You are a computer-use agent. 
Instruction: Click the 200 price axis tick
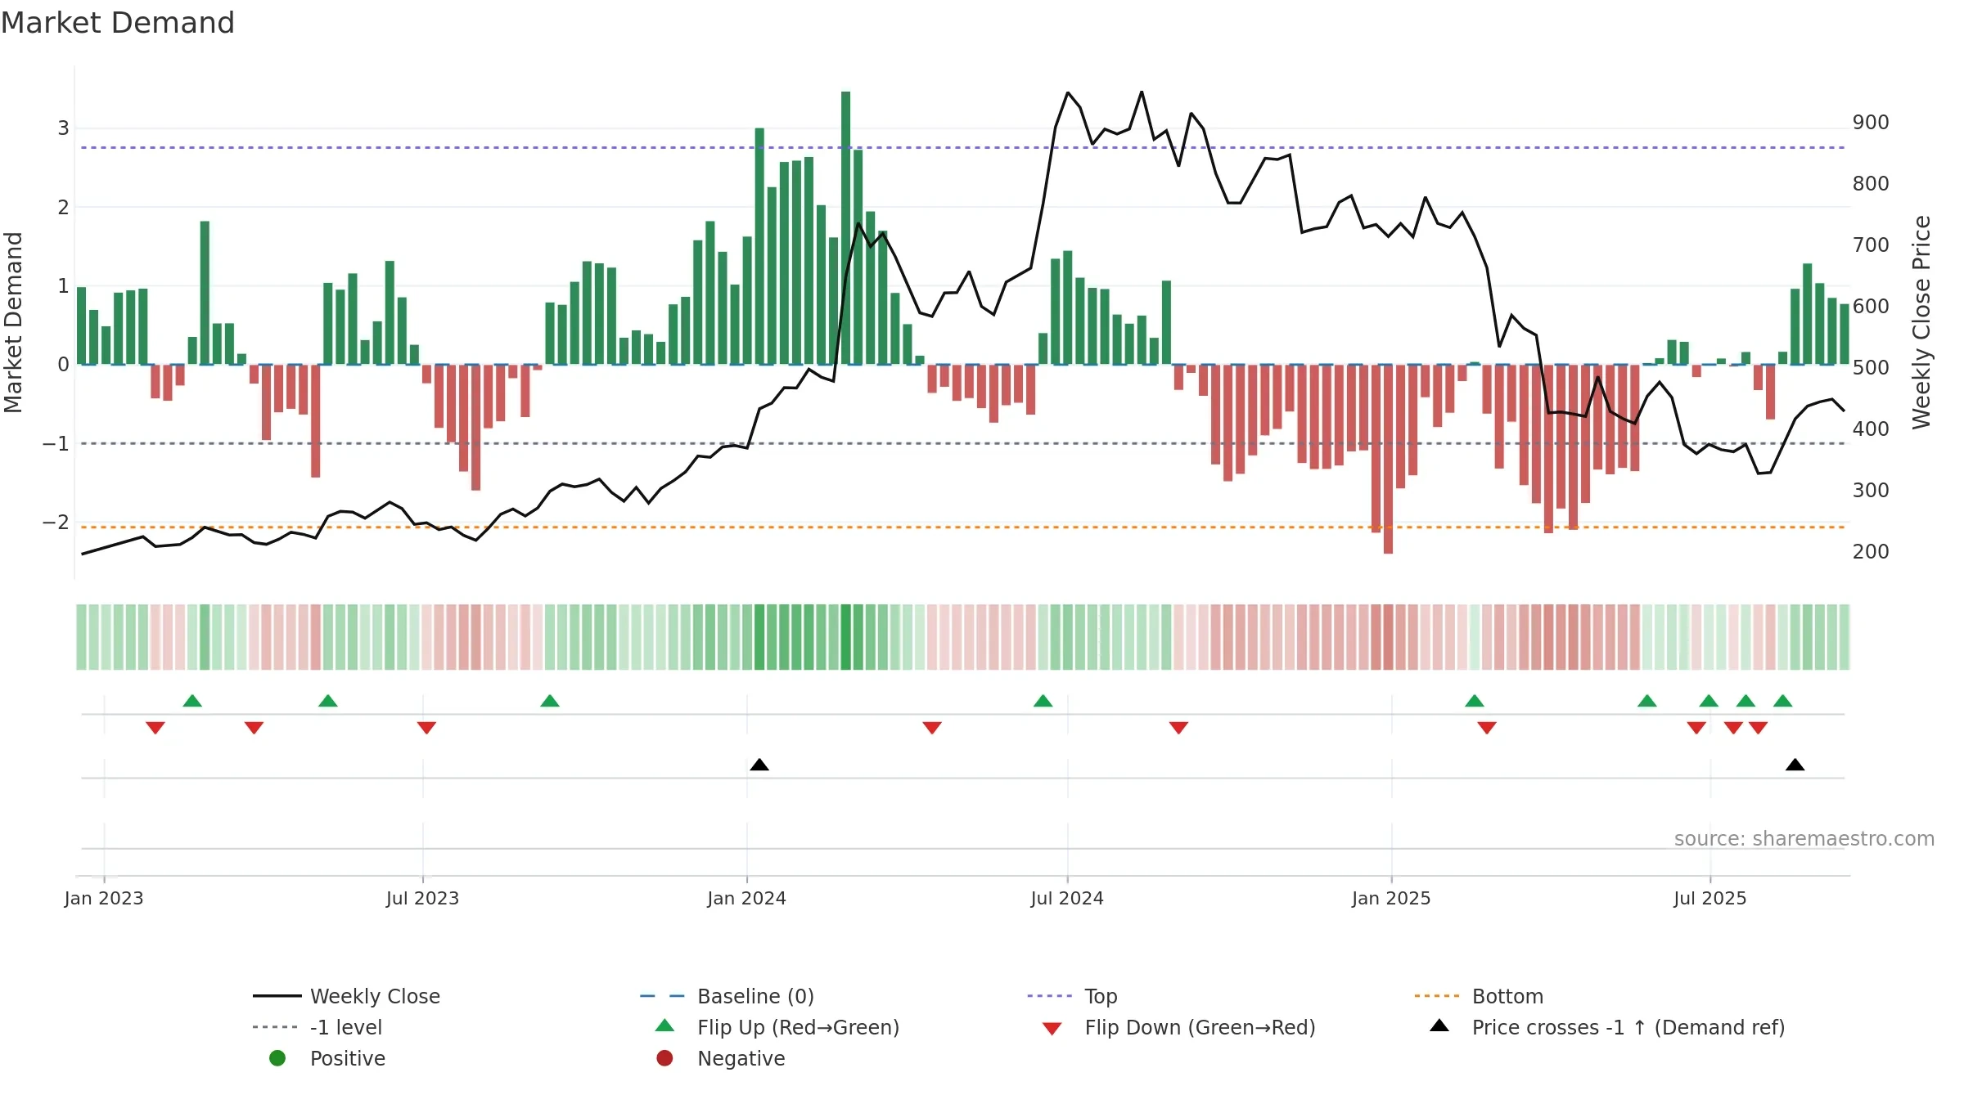pos(1871,552)
